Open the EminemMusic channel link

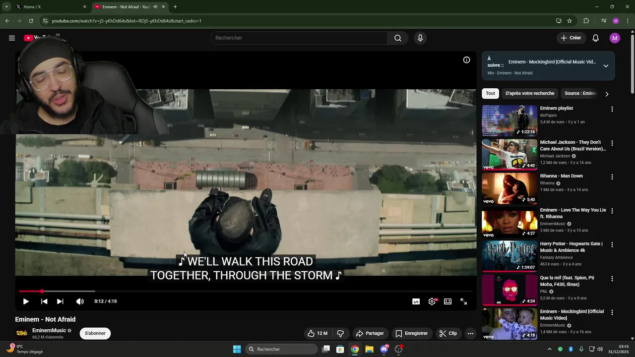click(x=49, y=330)
